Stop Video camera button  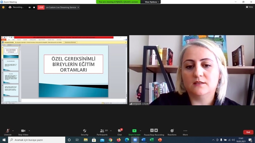point(23,132)
